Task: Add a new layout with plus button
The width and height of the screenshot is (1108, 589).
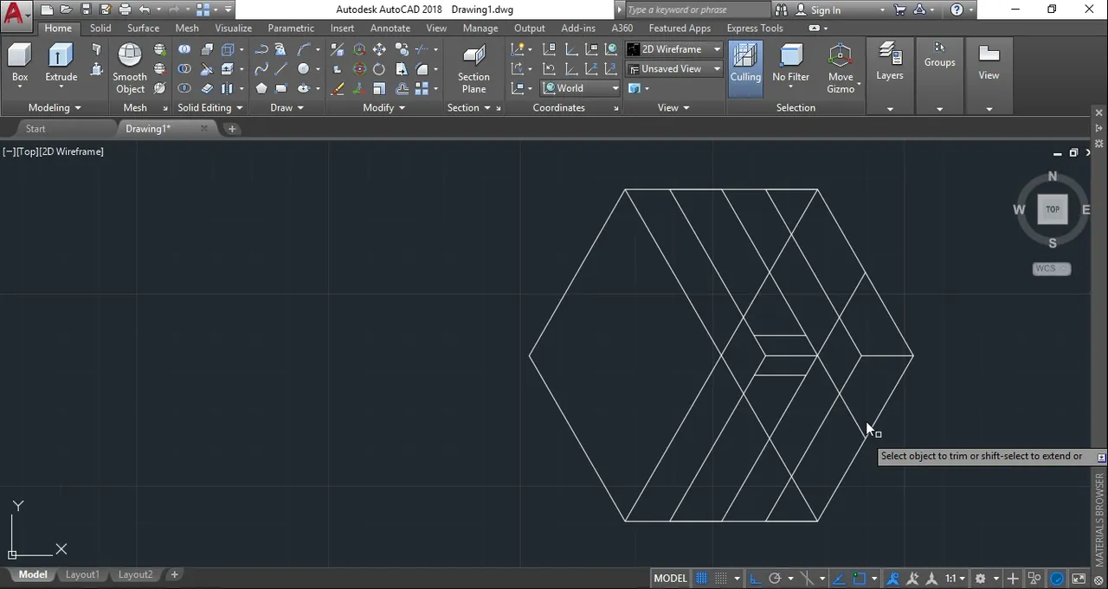Action: [x=174, y=574]
